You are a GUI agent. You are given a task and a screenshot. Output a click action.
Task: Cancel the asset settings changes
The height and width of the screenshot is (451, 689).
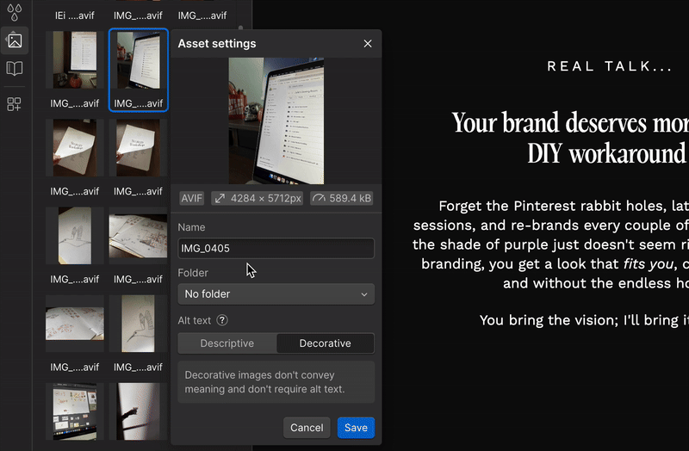307,428
